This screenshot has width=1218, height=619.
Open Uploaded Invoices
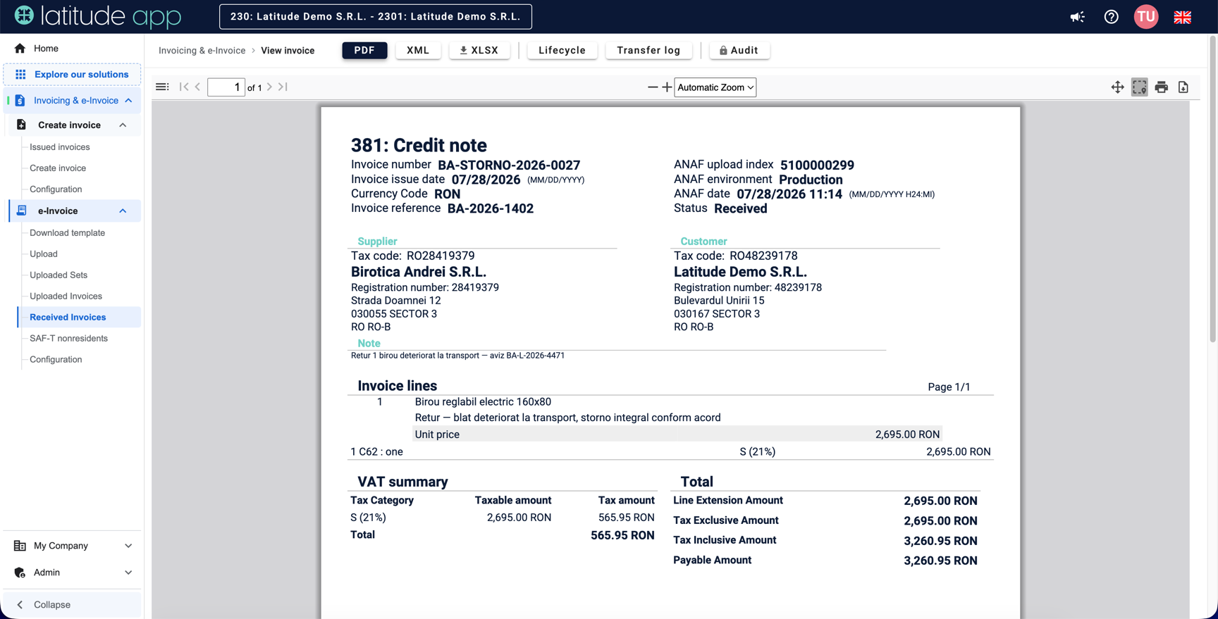66,296
